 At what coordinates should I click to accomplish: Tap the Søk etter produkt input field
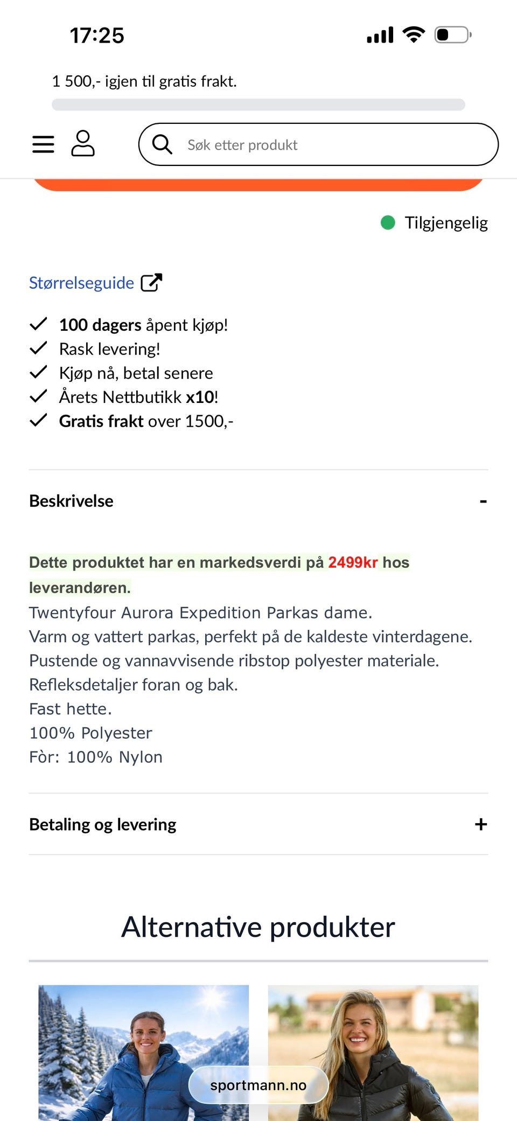(x=319, y=144)
